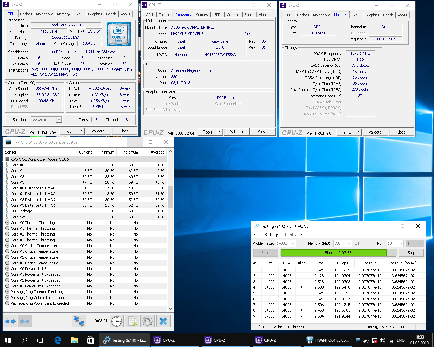This screenshot has height=347, width=434.
Task: Click the LinX Elapsed progress bar
Action: [338, 253]
